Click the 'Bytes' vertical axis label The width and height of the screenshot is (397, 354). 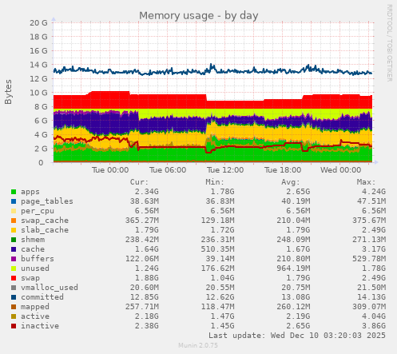tap(8, 92)
